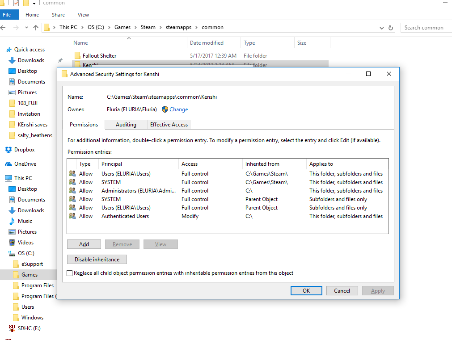
Task: Click the This PC computer icon
Action: pyautogui.click(x=8, y=178)
